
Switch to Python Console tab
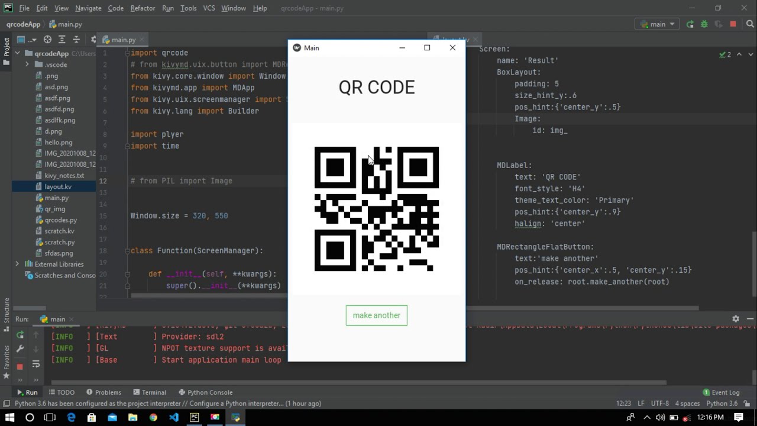(x=206, y=392)
